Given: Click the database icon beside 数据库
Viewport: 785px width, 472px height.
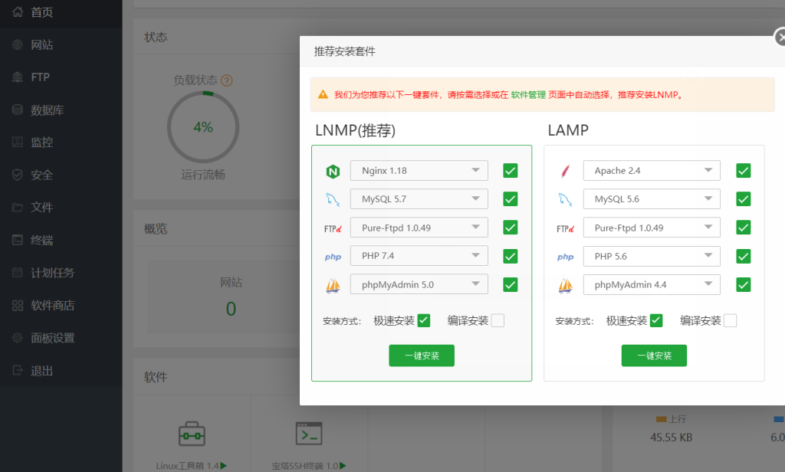Looking at the screenshot, I should tap(18, 110).
